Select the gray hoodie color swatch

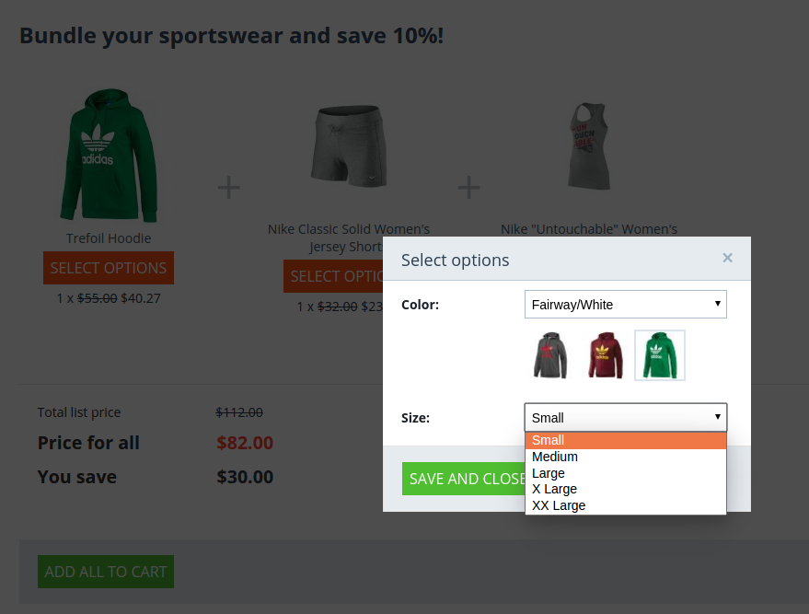[x=550, y=355]
